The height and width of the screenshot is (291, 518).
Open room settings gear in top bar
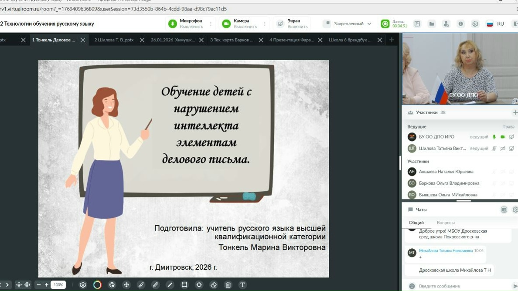point(475,24)
